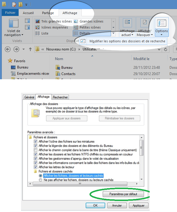
Task: Sort by Modifié le column header
Action: pyautogui.click(x=142, y=59)
